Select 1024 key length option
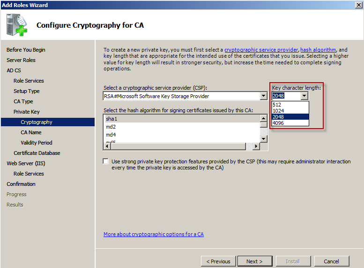This screenshot has width=364, height=268. point(290,111)
